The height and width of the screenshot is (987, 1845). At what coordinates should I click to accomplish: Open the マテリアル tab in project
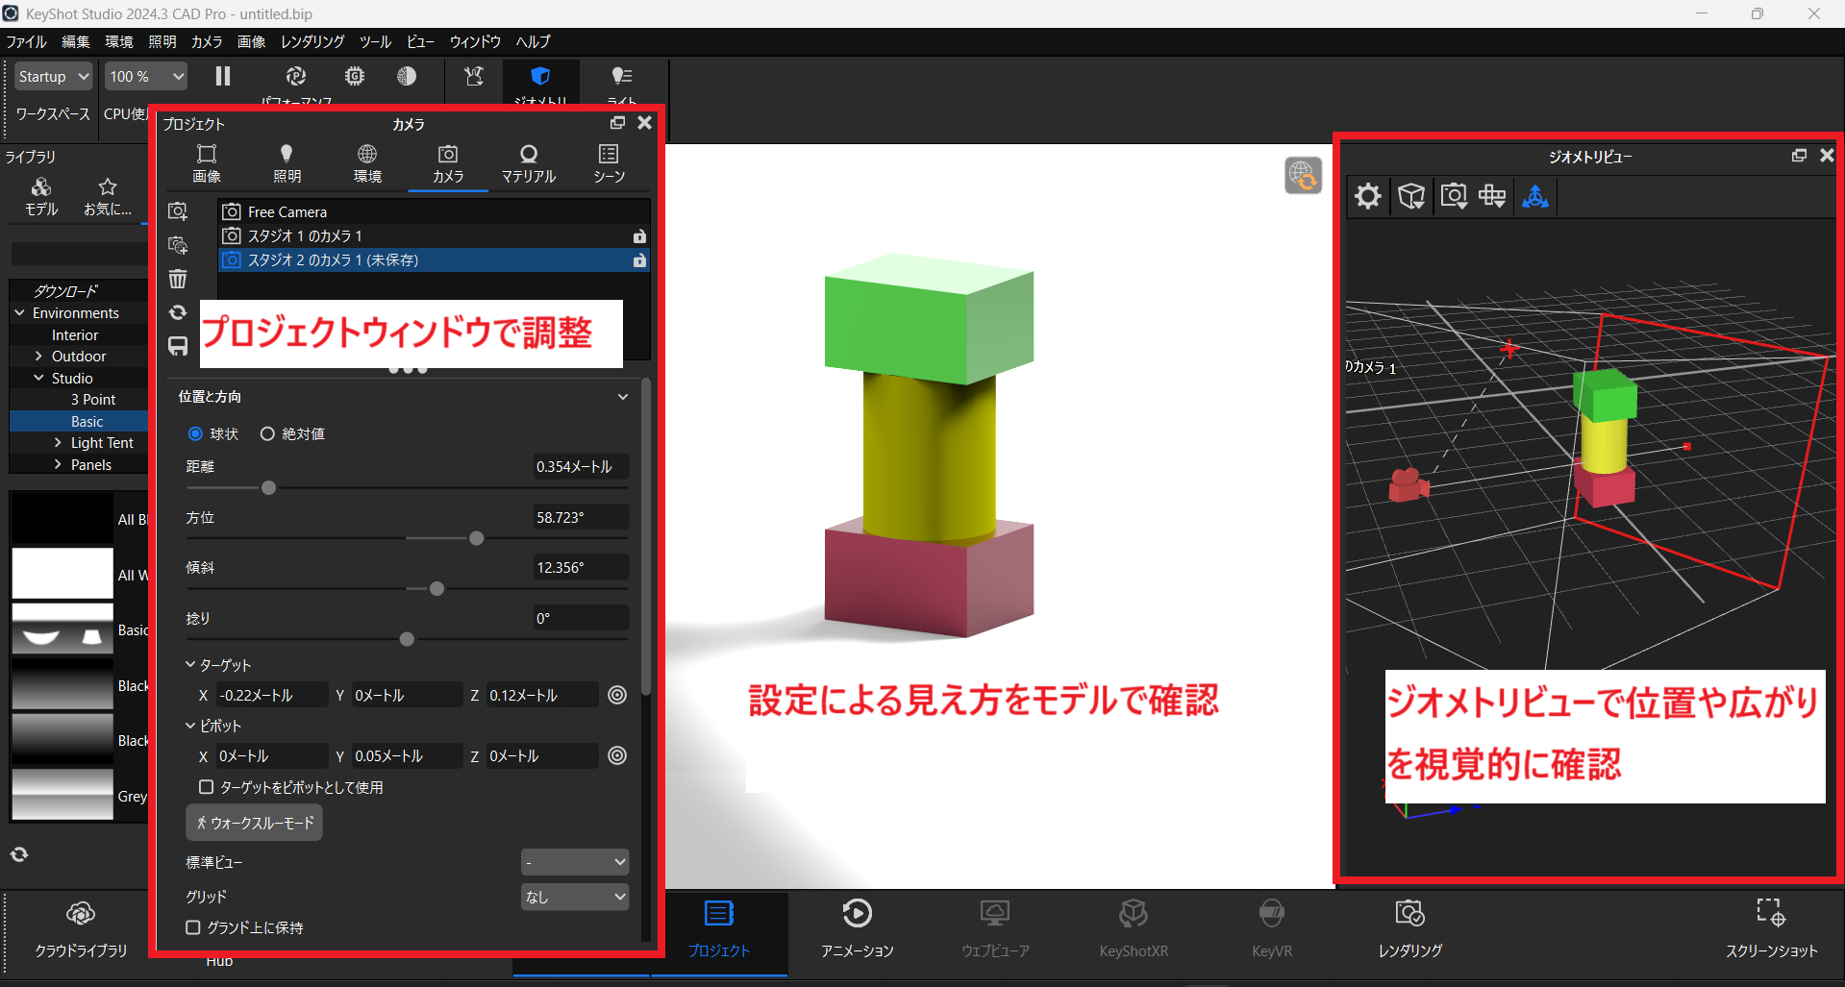[x=529, y=163]
